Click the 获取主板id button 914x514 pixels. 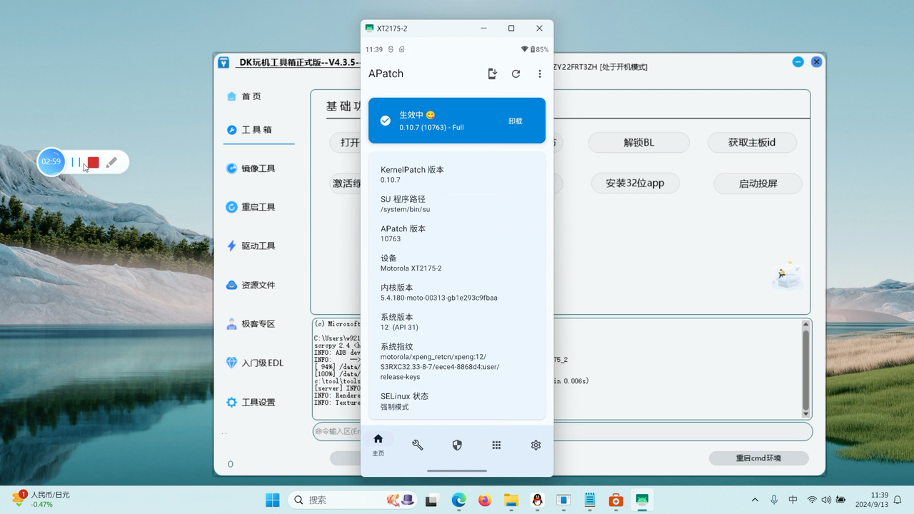click(x=752, y=142)
